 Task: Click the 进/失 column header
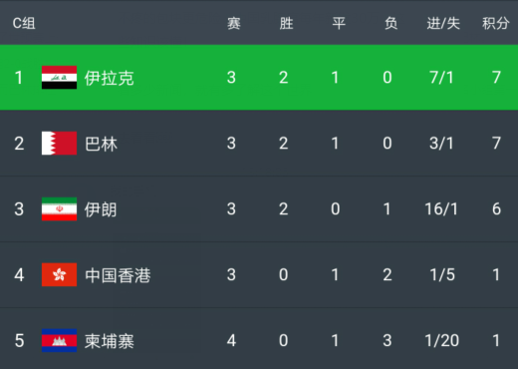coord(443,24)
